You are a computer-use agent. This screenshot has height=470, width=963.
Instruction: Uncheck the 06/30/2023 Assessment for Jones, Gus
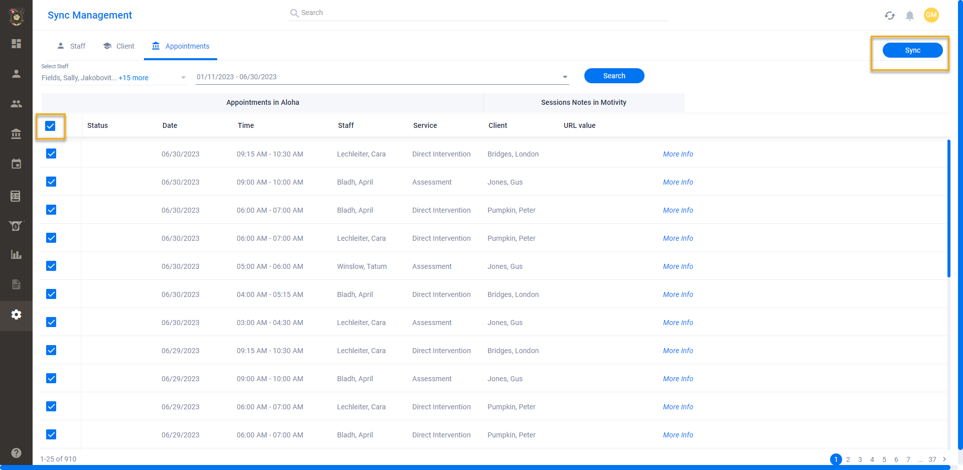click(51, 182)
